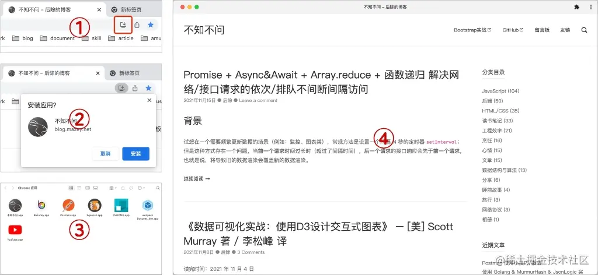The width and height of the screenshot is (598, 275).
Task: Open the article bookmark folder
Action: click(x=121, y=38)
